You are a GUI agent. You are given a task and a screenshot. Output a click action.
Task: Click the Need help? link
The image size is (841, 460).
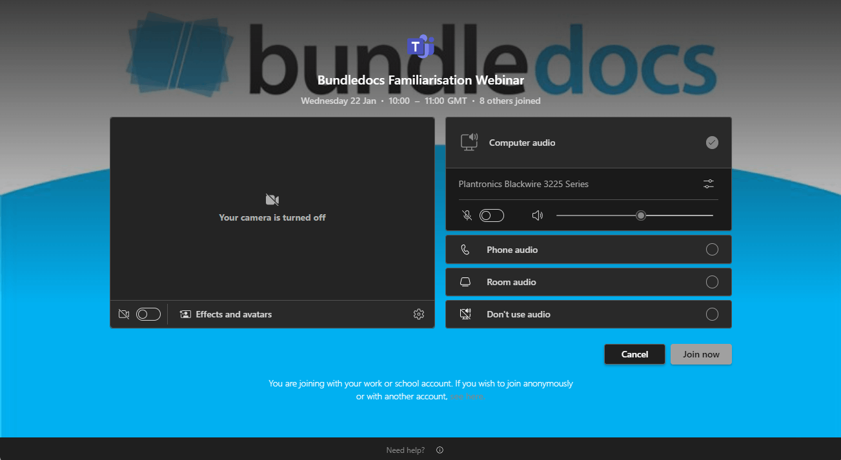[x=405, y=450]
